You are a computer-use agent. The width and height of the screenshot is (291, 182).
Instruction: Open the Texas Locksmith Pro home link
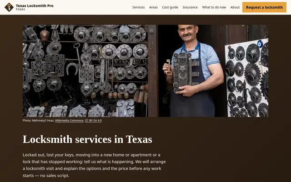click(29, 7)
